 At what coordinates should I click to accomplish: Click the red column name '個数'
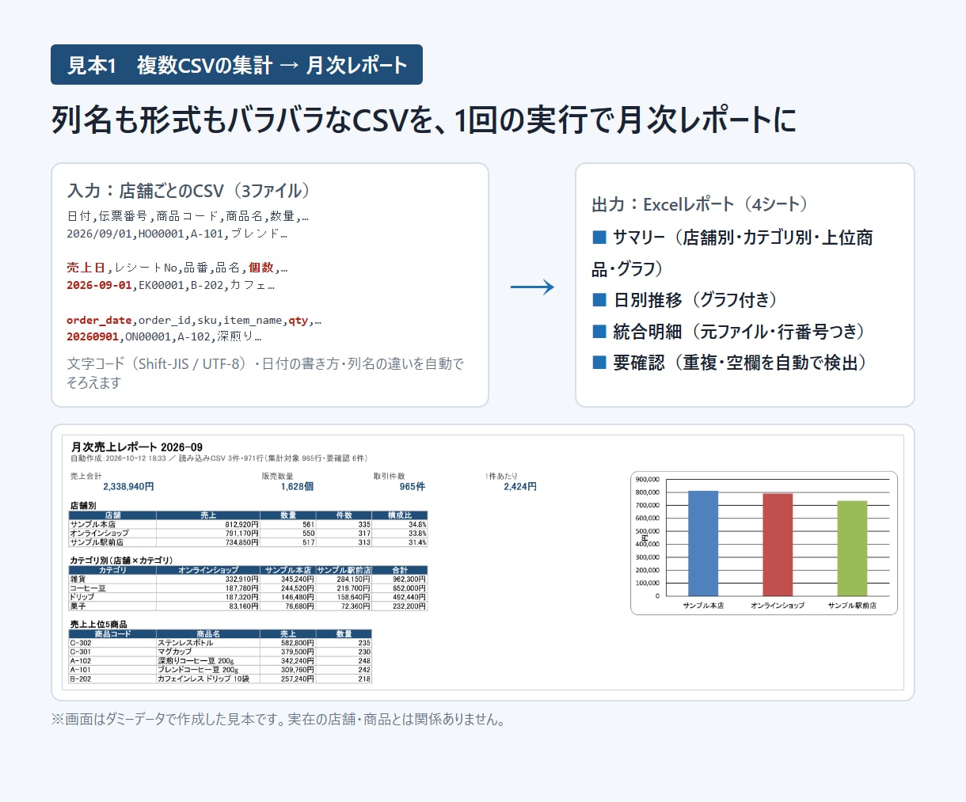(x=261, y=268)
